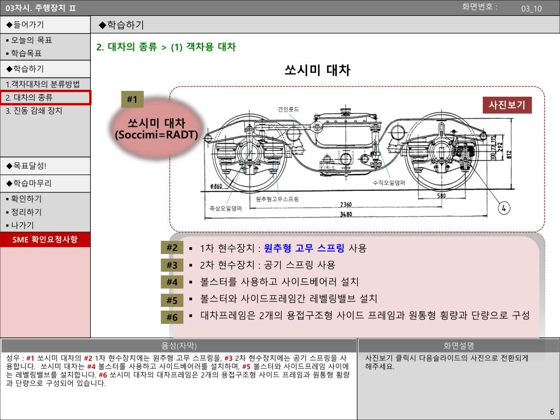Click the 사진보기 button
The width and height of the screenshot is (560, 420).
[507, 105]
